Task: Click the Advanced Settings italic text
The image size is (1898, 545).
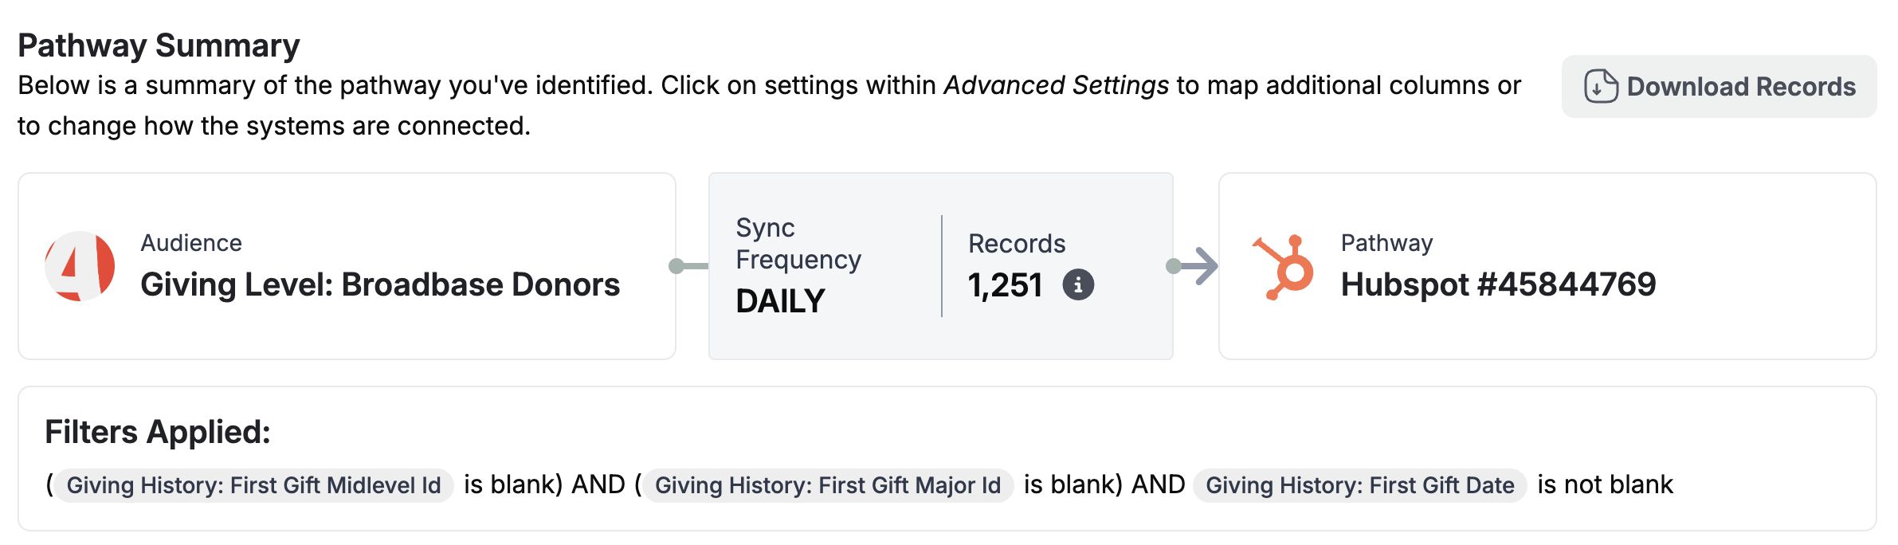Action: (1056, 85)
